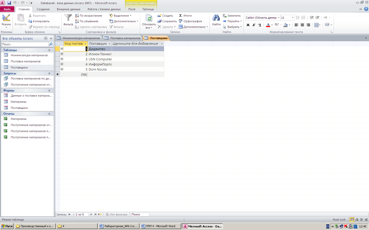Screen dimensions: 369x230
Task: Switch to the Поля ribbon tab
Action: point(132,9)
